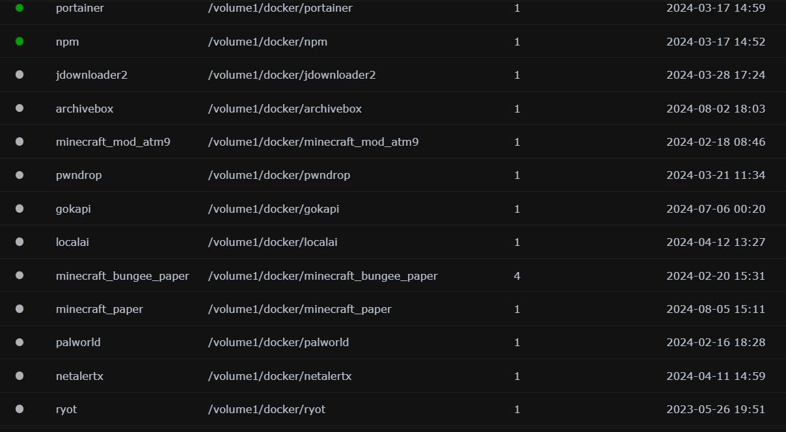Click the /volume1/docker/archivebox path text

(x=285, y=109)
